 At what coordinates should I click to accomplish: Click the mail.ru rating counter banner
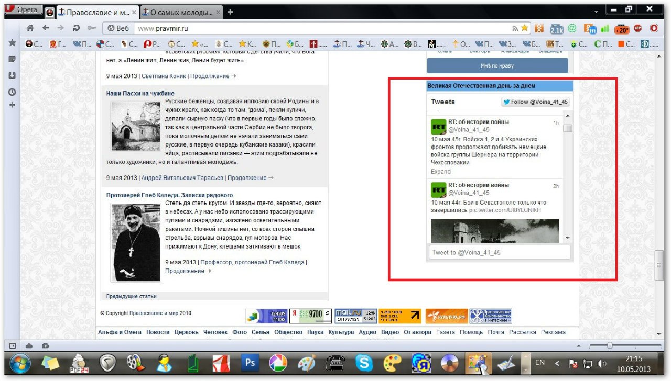(356, 316)
